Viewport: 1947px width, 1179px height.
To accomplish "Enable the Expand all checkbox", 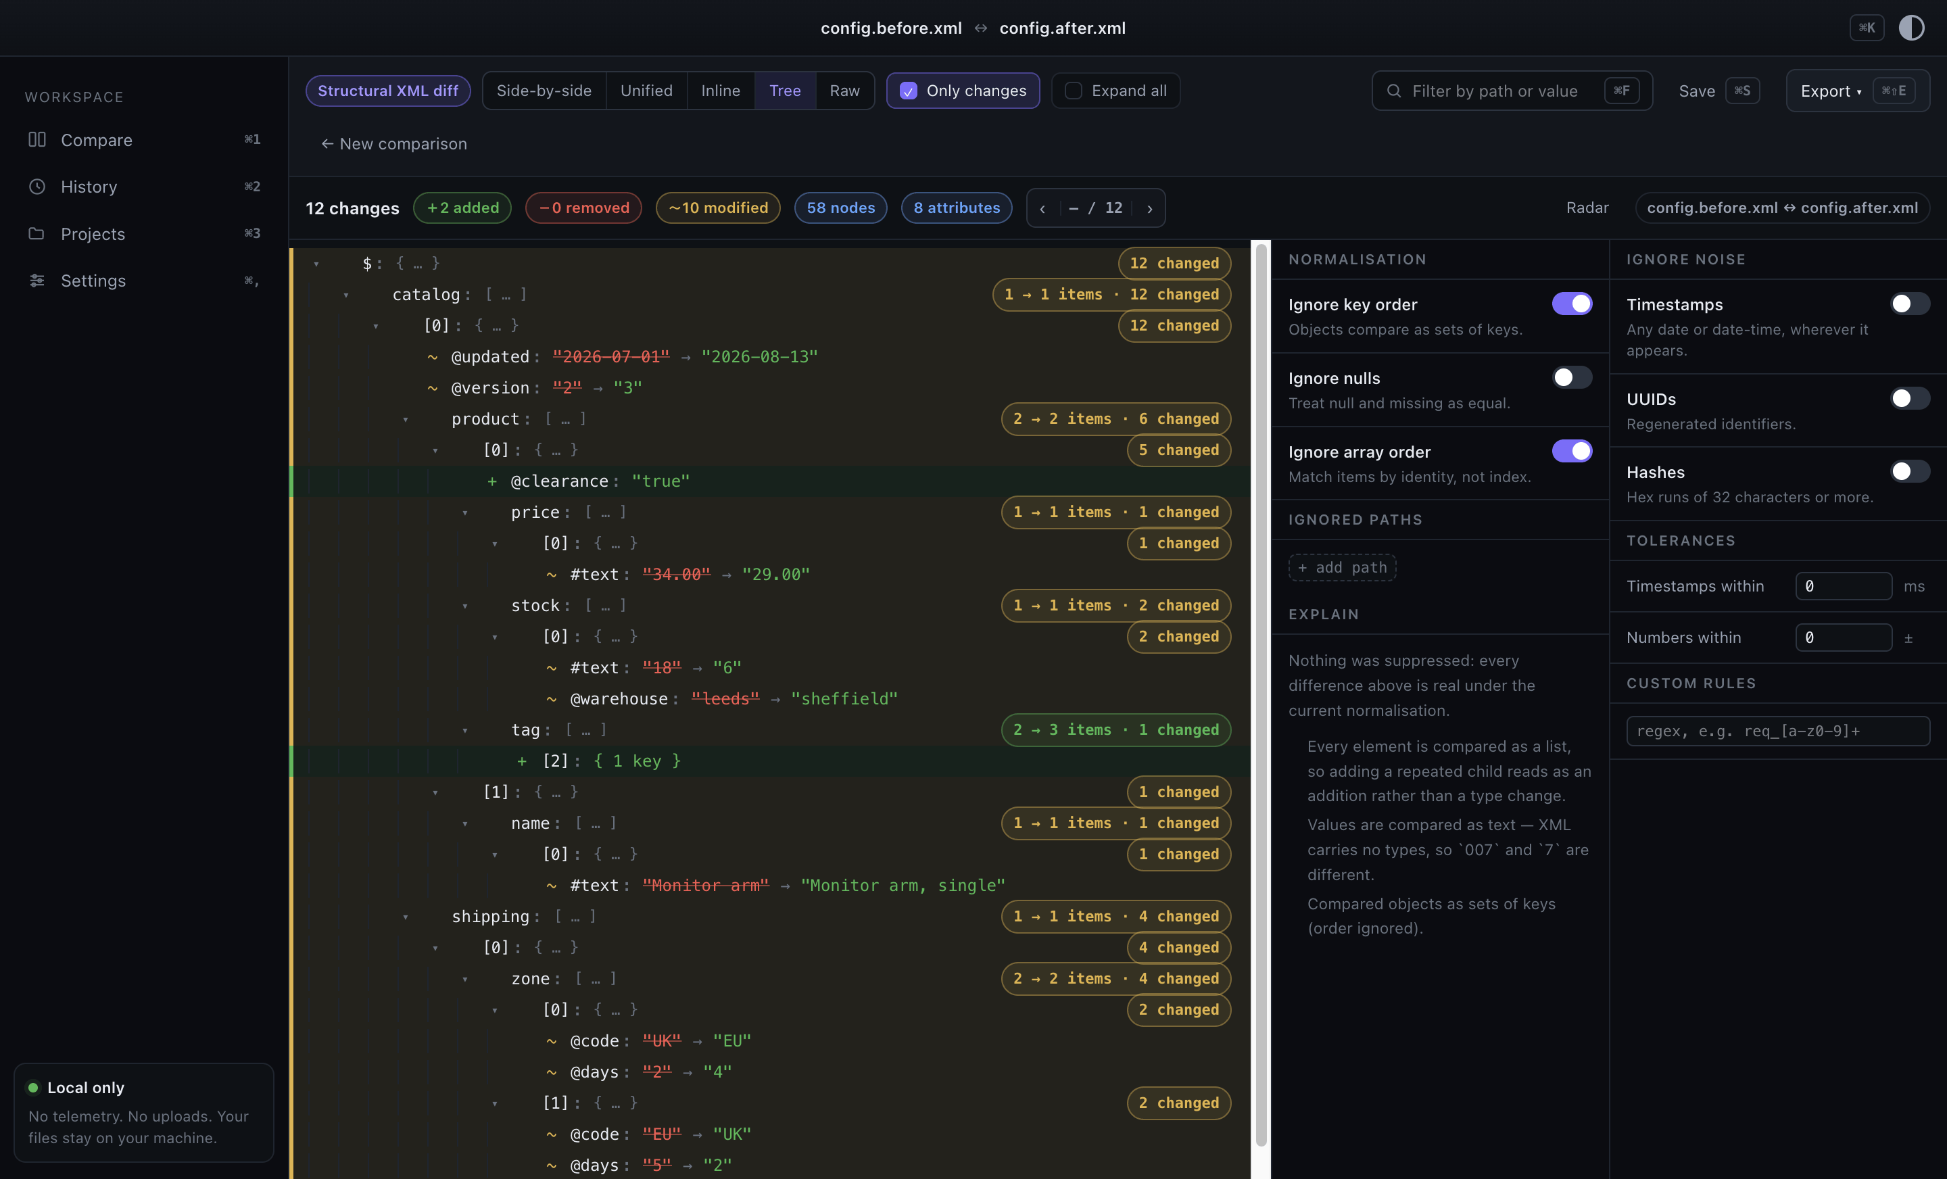I will (x=1073, y=91).
